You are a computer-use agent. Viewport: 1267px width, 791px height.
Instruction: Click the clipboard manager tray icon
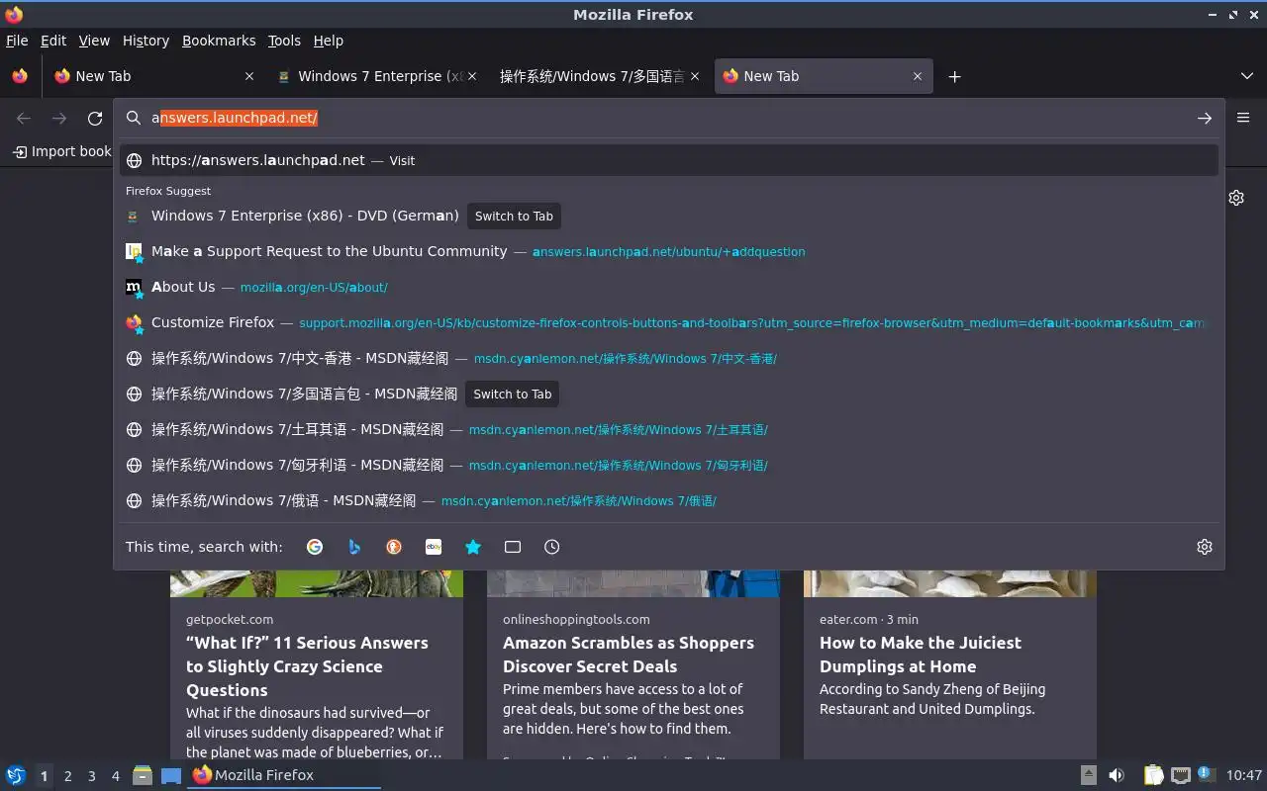tap(1154, 775)
